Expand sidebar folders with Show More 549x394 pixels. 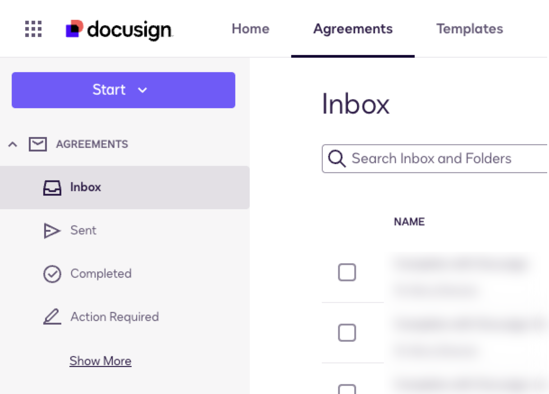click(100, 361)
